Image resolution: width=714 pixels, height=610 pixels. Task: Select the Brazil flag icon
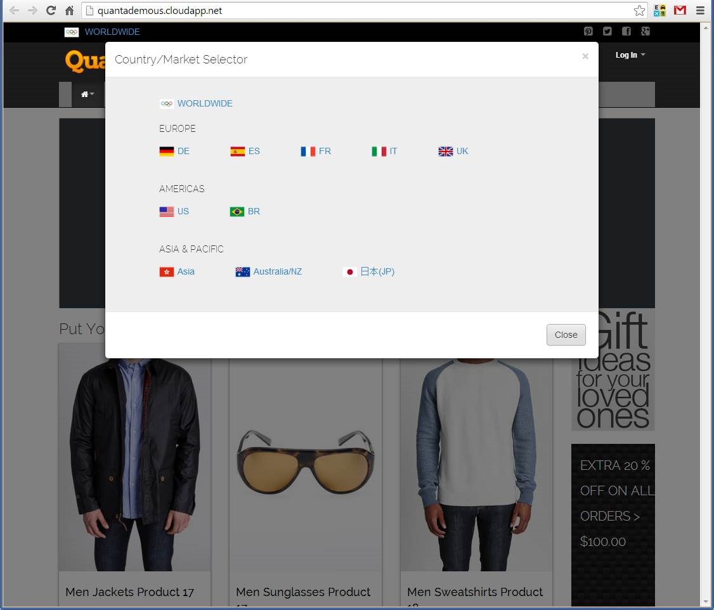coord(237,212)
